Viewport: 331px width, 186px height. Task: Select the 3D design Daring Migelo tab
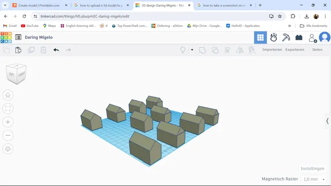[x=162, y=6]
